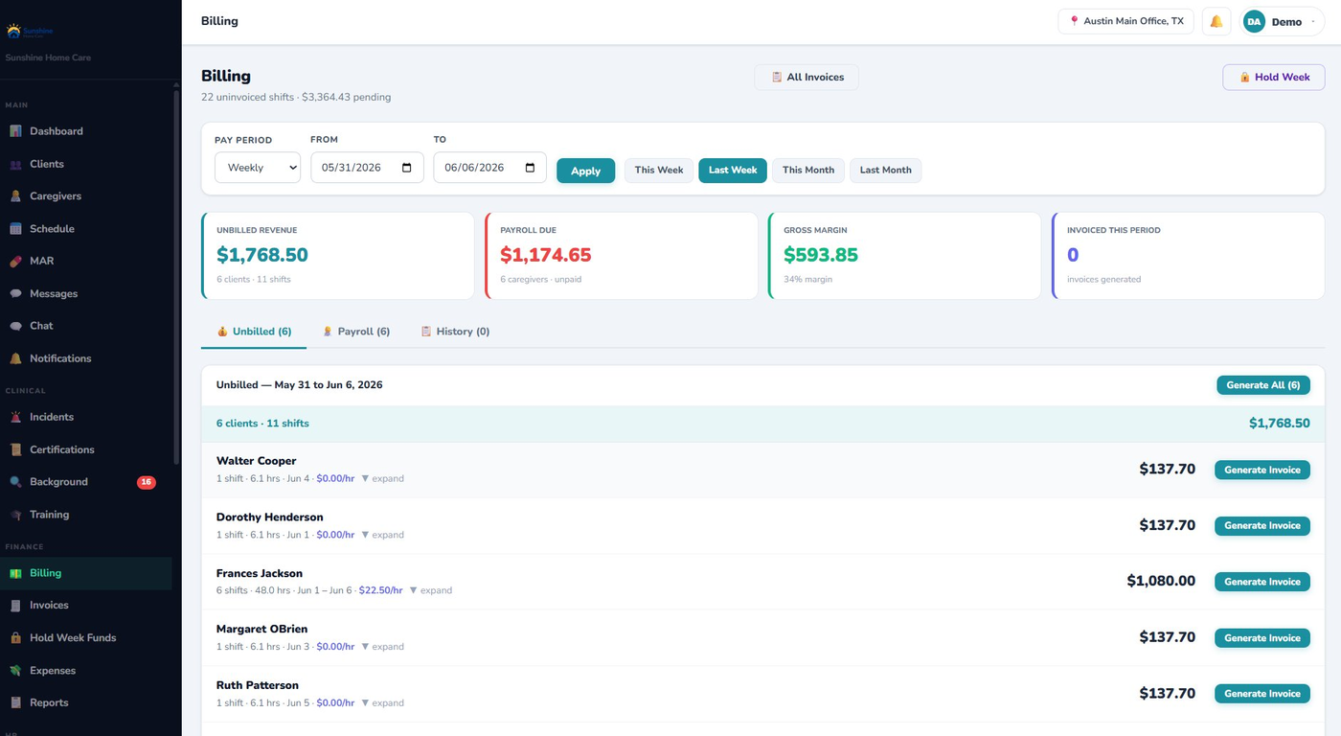Click the $1,080.00 amount

1161,581
